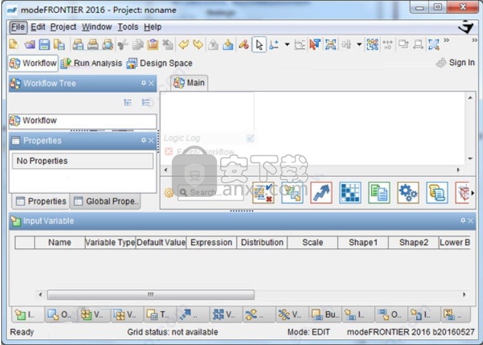The height and width of the screenshot is (345, 483).
Task: Pin the Input Variable panel
Action: (x=462, y=220)
